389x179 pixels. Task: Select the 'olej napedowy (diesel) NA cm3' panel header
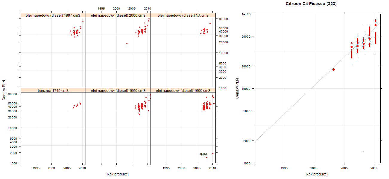(183, 15)
